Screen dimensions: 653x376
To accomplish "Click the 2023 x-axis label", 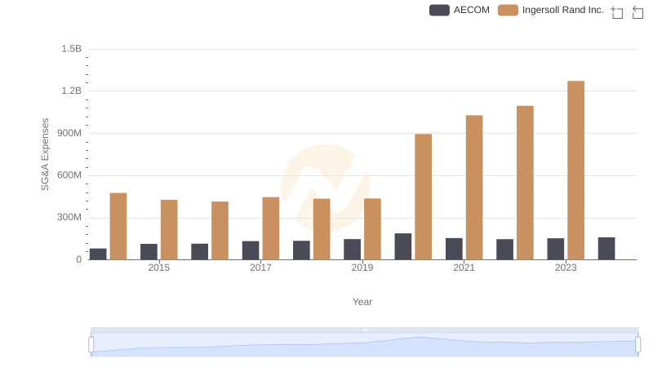I will coord(566,268).
